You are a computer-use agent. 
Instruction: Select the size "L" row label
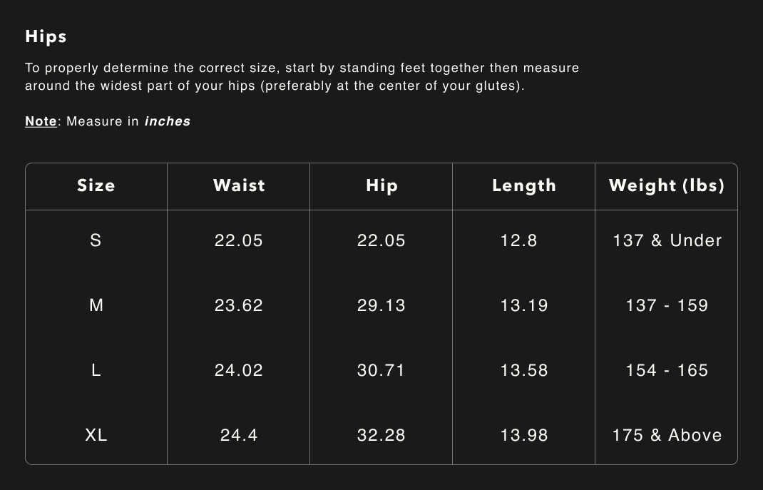[x=96, y=370]
